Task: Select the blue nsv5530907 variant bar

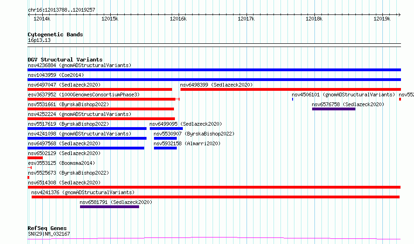Action: pos(165,138)
